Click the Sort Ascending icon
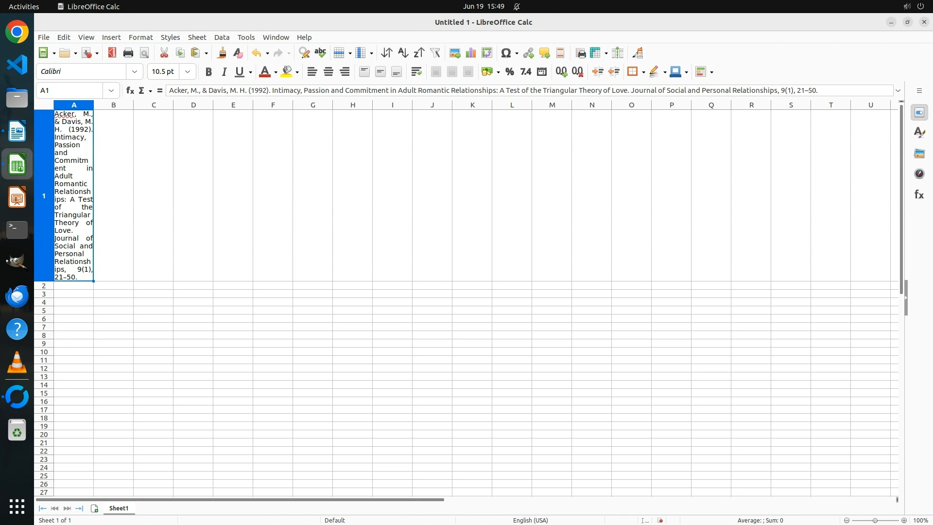Image resolution: width=933 pixels, height=525 pixels. (x=403, y=53)
